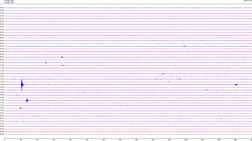Click the 16m tick label on the time axis

136,140
